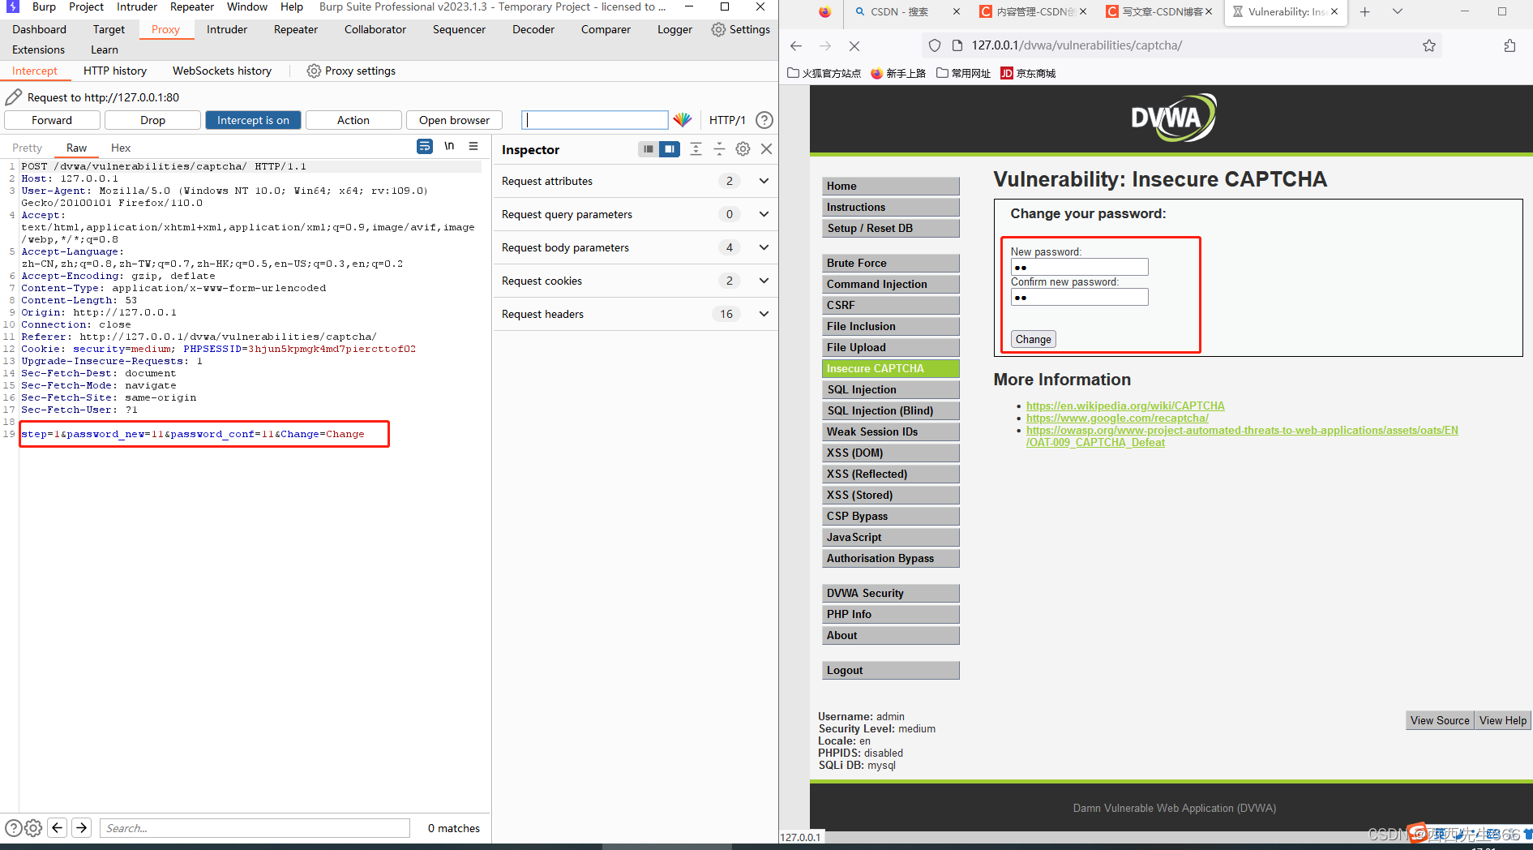The image size is (1533, 850).
Task: Click Open browser button
Action: (454, 120)
